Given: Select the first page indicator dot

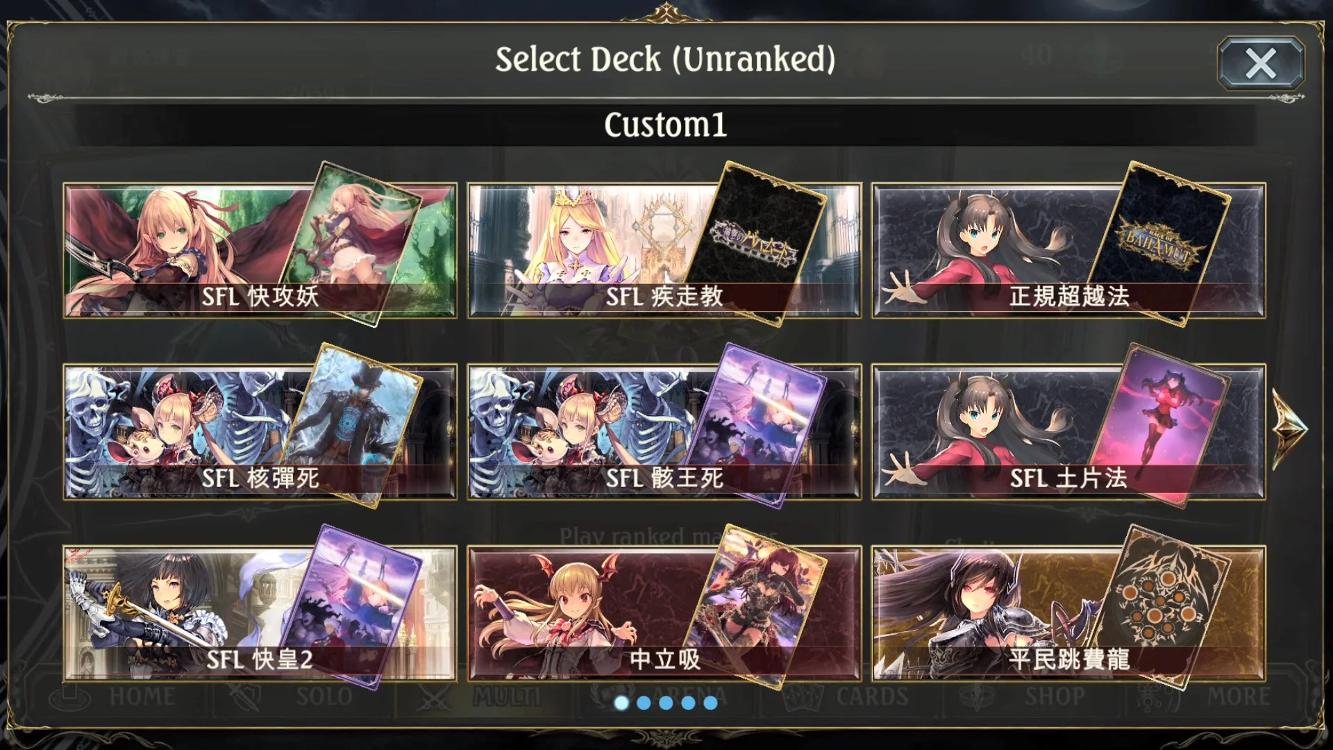Looking at the screenshot, I should click(621, 703).
